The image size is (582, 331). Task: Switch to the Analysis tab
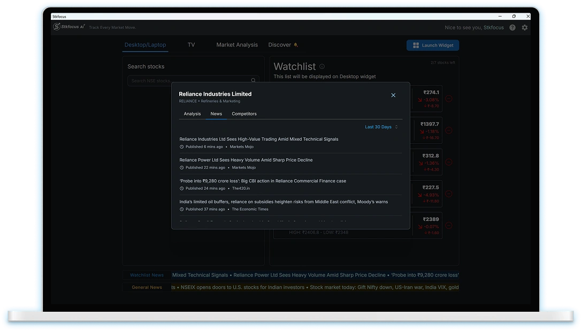pyautogui.click(x=192, y=114)
